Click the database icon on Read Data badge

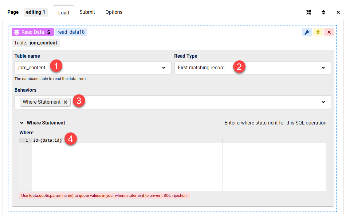click(17, 32)
